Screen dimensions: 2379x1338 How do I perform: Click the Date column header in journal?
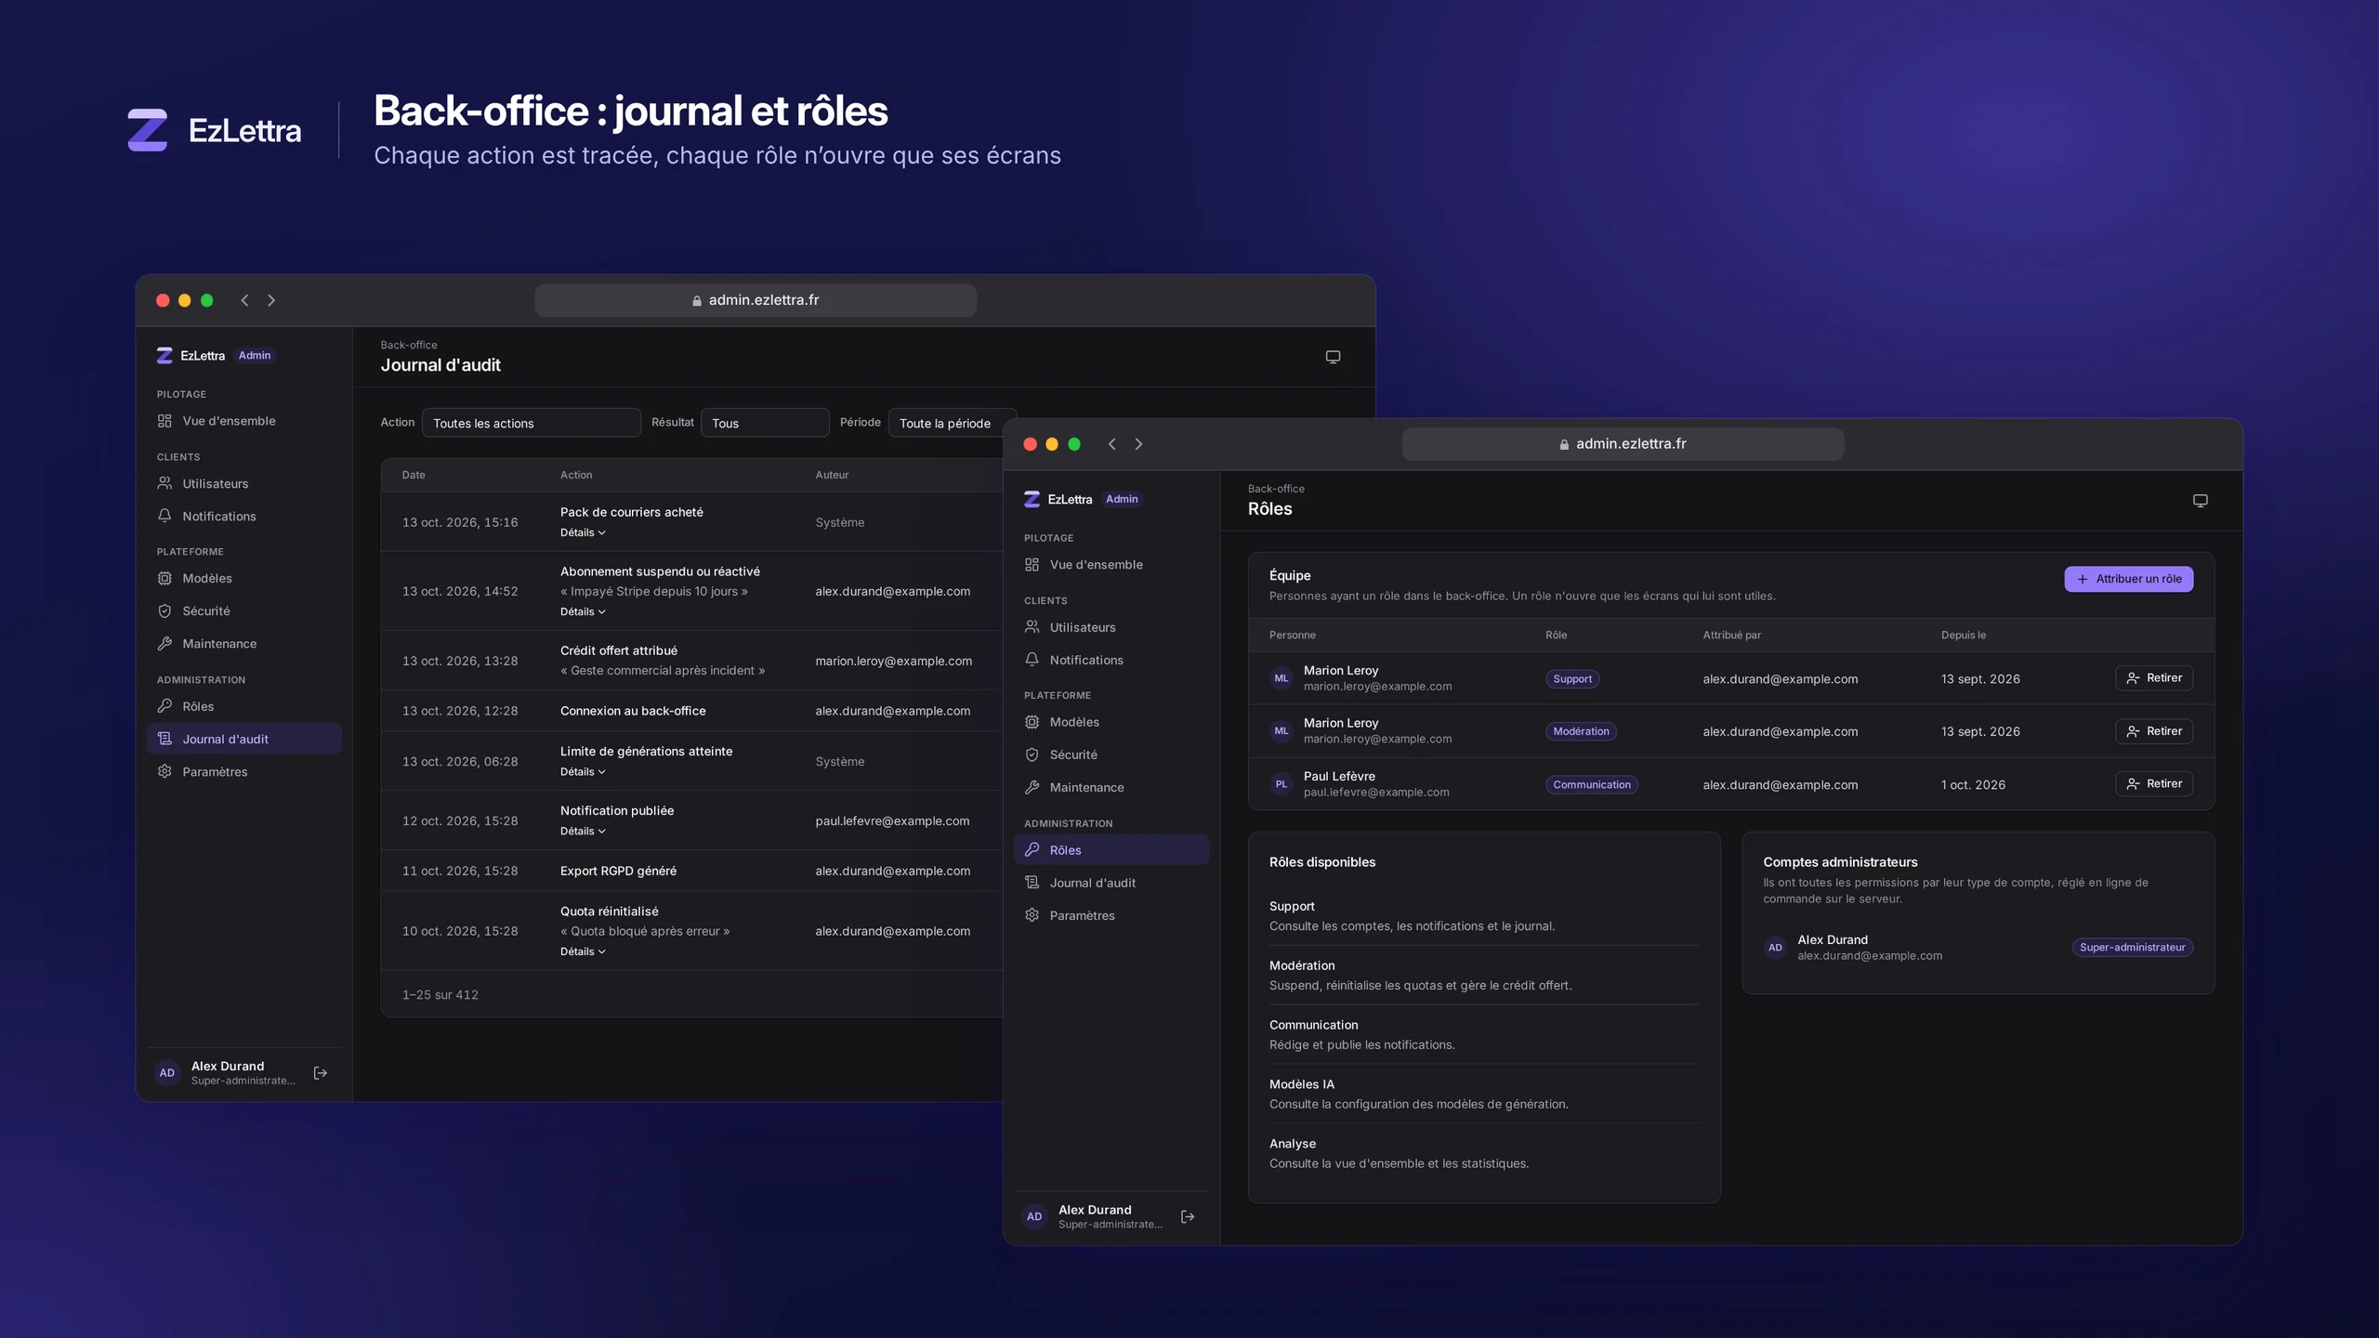click(x=414, y=475)
